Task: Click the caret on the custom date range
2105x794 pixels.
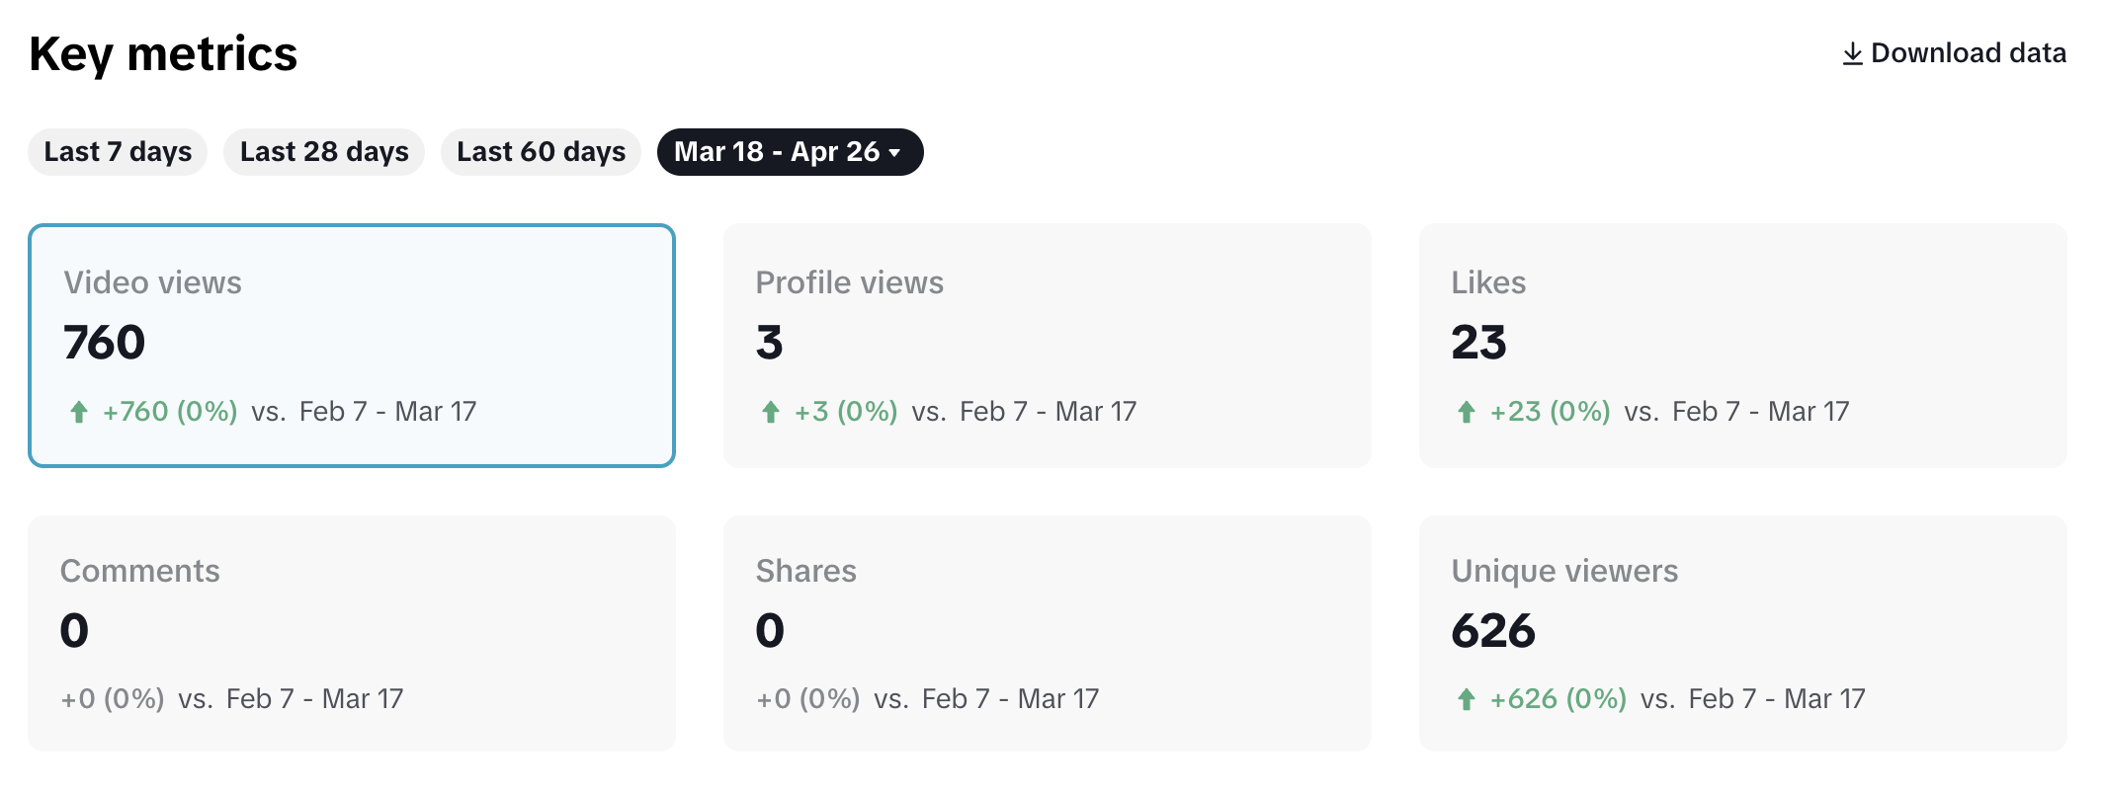Action: click(894, 153)
